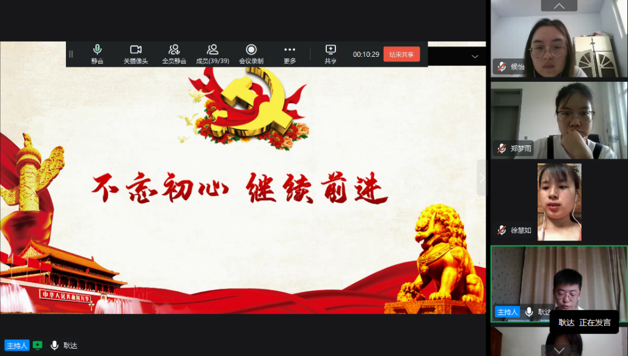The image size is (628, 356).
Task: Select 徐慧如's video thumbnail
Action: click(x=559, y=202)
